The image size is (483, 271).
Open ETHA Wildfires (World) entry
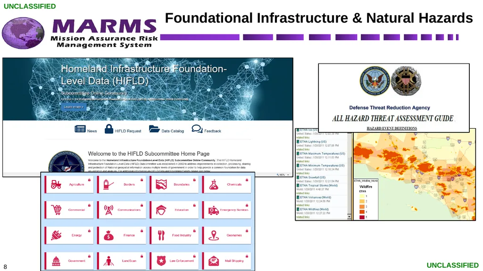tap(314, 209)
